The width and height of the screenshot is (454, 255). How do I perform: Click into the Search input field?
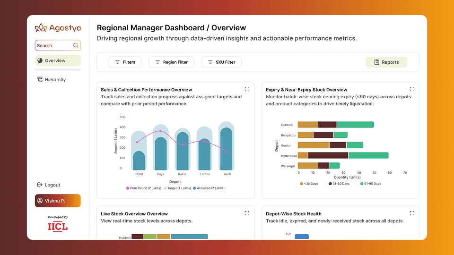(x=53, y=46)
